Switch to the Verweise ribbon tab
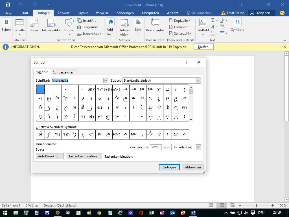This screenshot has width=289, height=217. tap(102, 13)
